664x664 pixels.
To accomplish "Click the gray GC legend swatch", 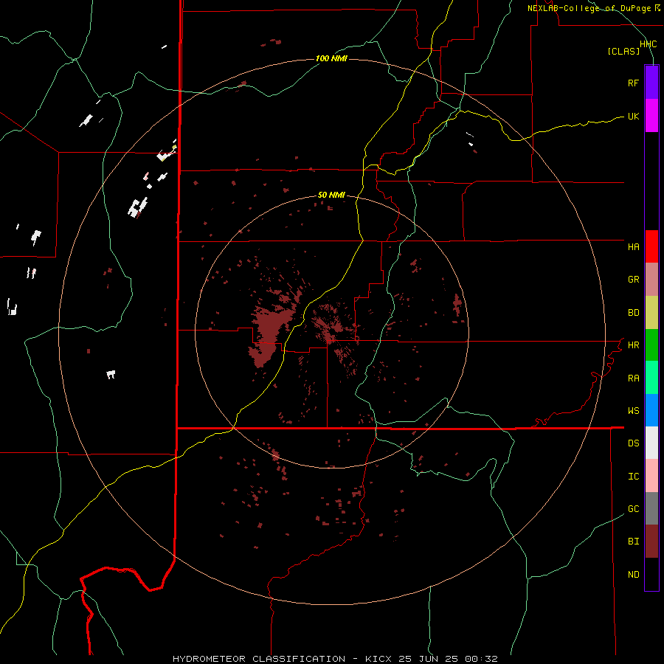I will [x=651, y=508].
